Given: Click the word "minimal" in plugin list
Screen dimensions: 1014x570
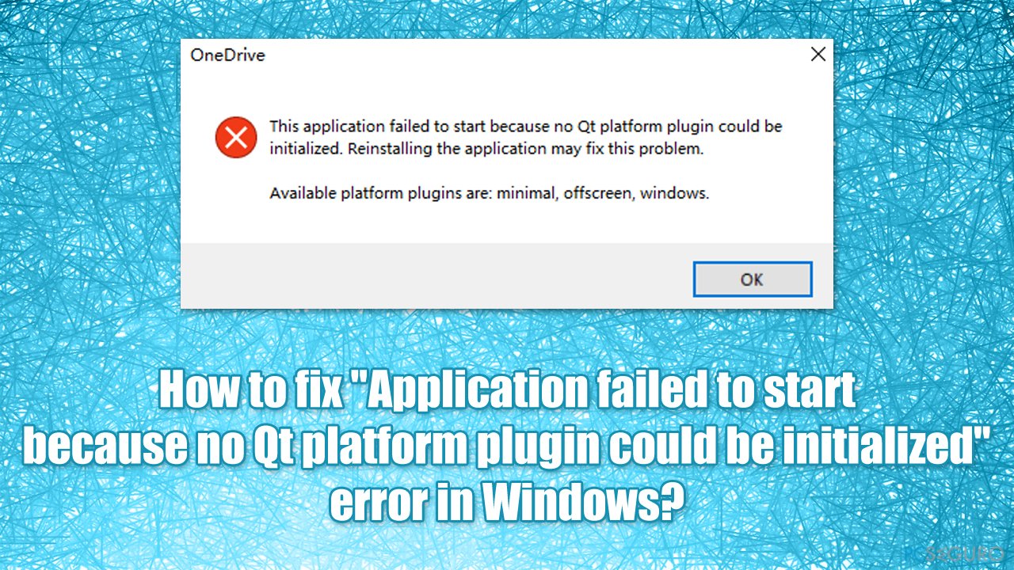Looking at the screenshot, I should click(527, 193).
